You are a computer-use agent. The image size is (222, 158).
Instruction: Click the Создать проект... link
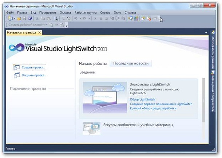(x=30, y=67)
